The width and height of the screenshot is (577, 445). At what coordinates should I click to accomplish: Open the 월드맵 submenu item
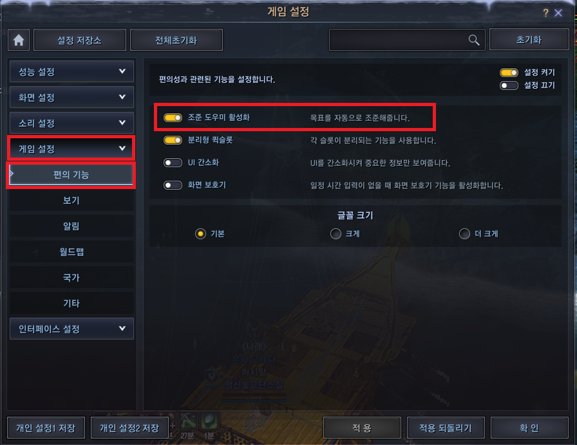71,251
